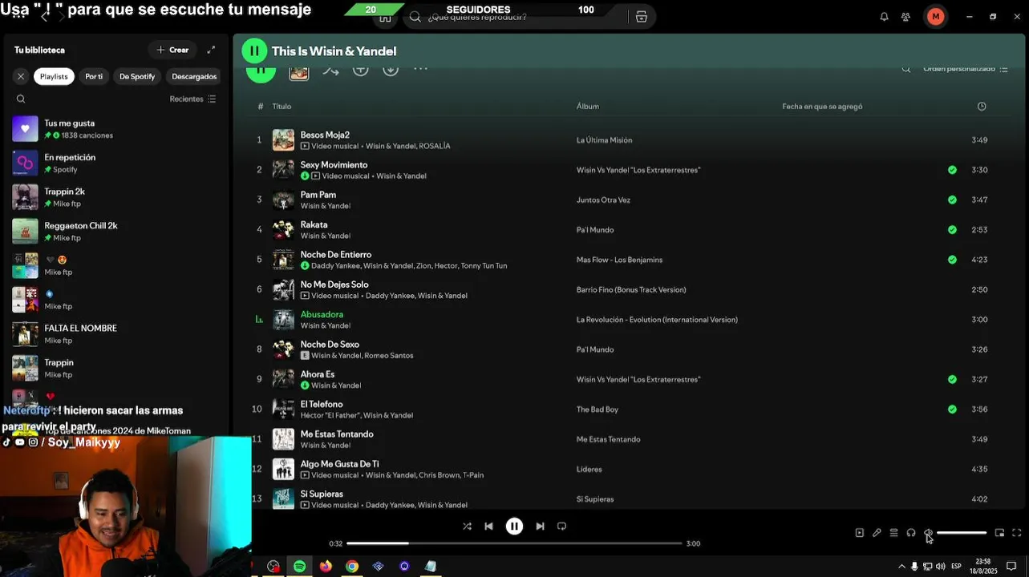Open the Spotify search field
Image resolution: width=1029 pixels, height=577 pixels.
(x=517, y=17)
